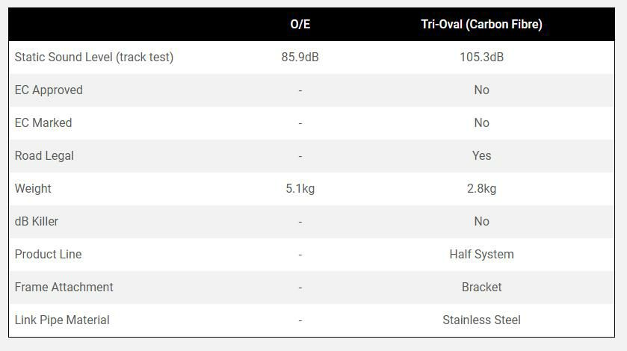The image size is (627, 351).
Task: Click the O/E column header
Action: point(300,24)
